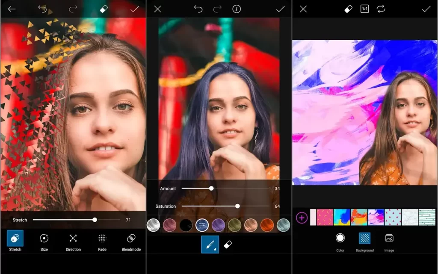This screenshot has width=438, height=274.
Task: Click the Saturation slider handle
Action: pyautogui.click(x=237, y=206)
